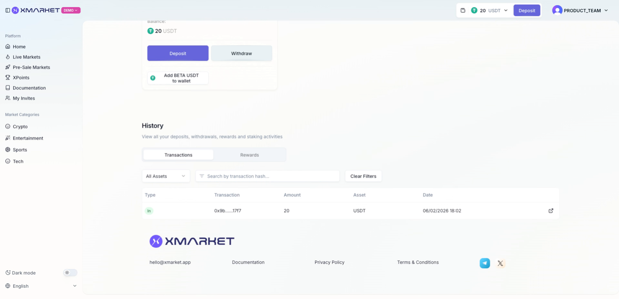
Task: Click the PRODUCT_TEAM profile avatar
Action: click(x=557, y=10)
